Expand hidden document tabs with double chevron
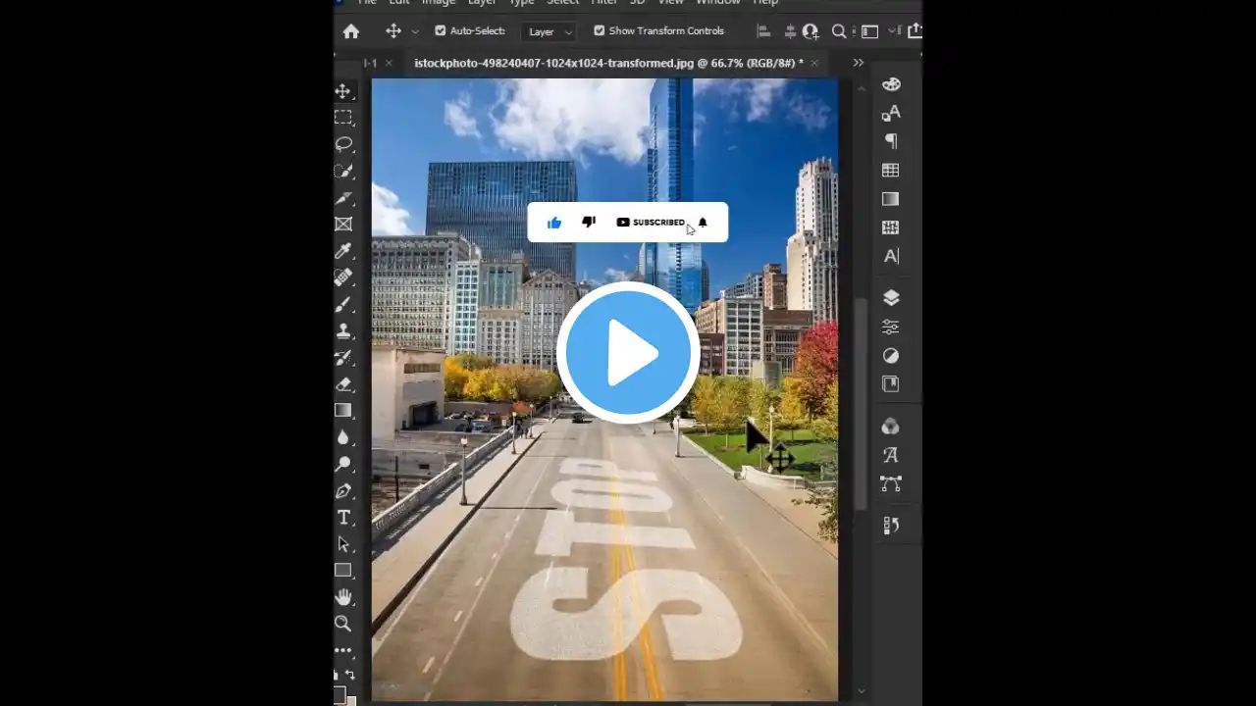The image size is (1256, 706). click(x=859, y=63)
